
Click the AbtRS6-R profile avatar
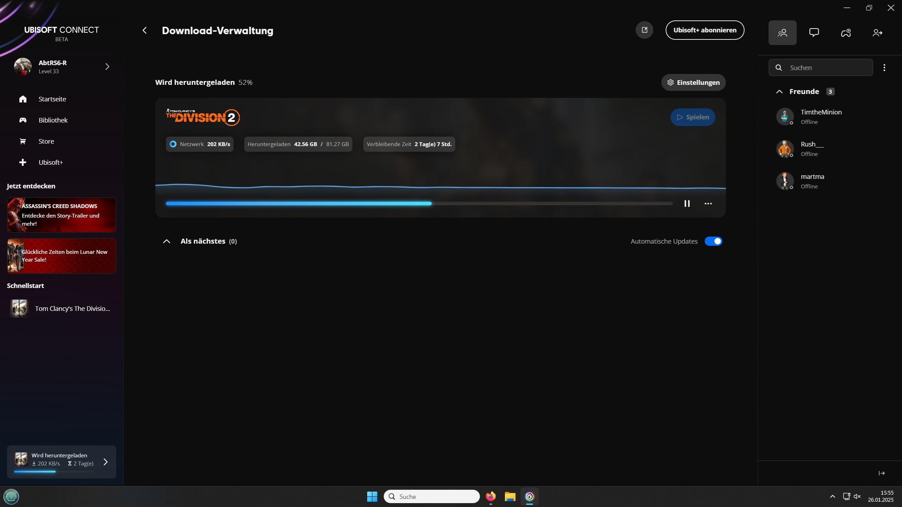23,67
